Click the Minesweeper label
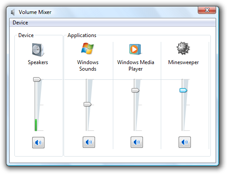Screen dimensions: 227x174 [x=183, y=62]
